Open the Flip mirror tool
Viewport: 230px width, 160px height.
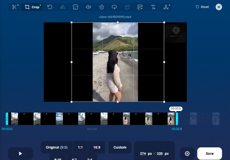tap(63, 7)
